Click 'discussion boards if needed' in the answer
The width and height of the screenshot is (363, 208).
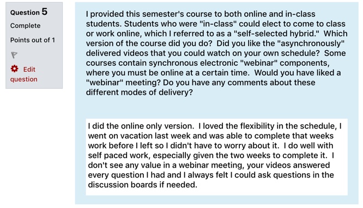[x=142, y=185]
